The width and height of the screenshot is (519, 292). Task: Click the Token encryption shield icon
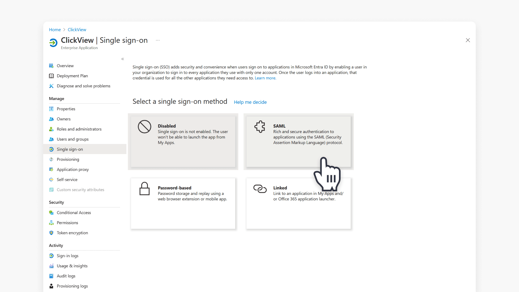click(51, 233)
